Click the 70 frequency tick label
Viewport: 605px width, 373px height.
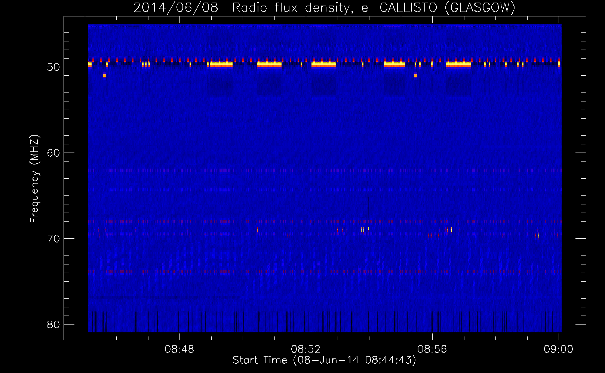pos(53,239)
